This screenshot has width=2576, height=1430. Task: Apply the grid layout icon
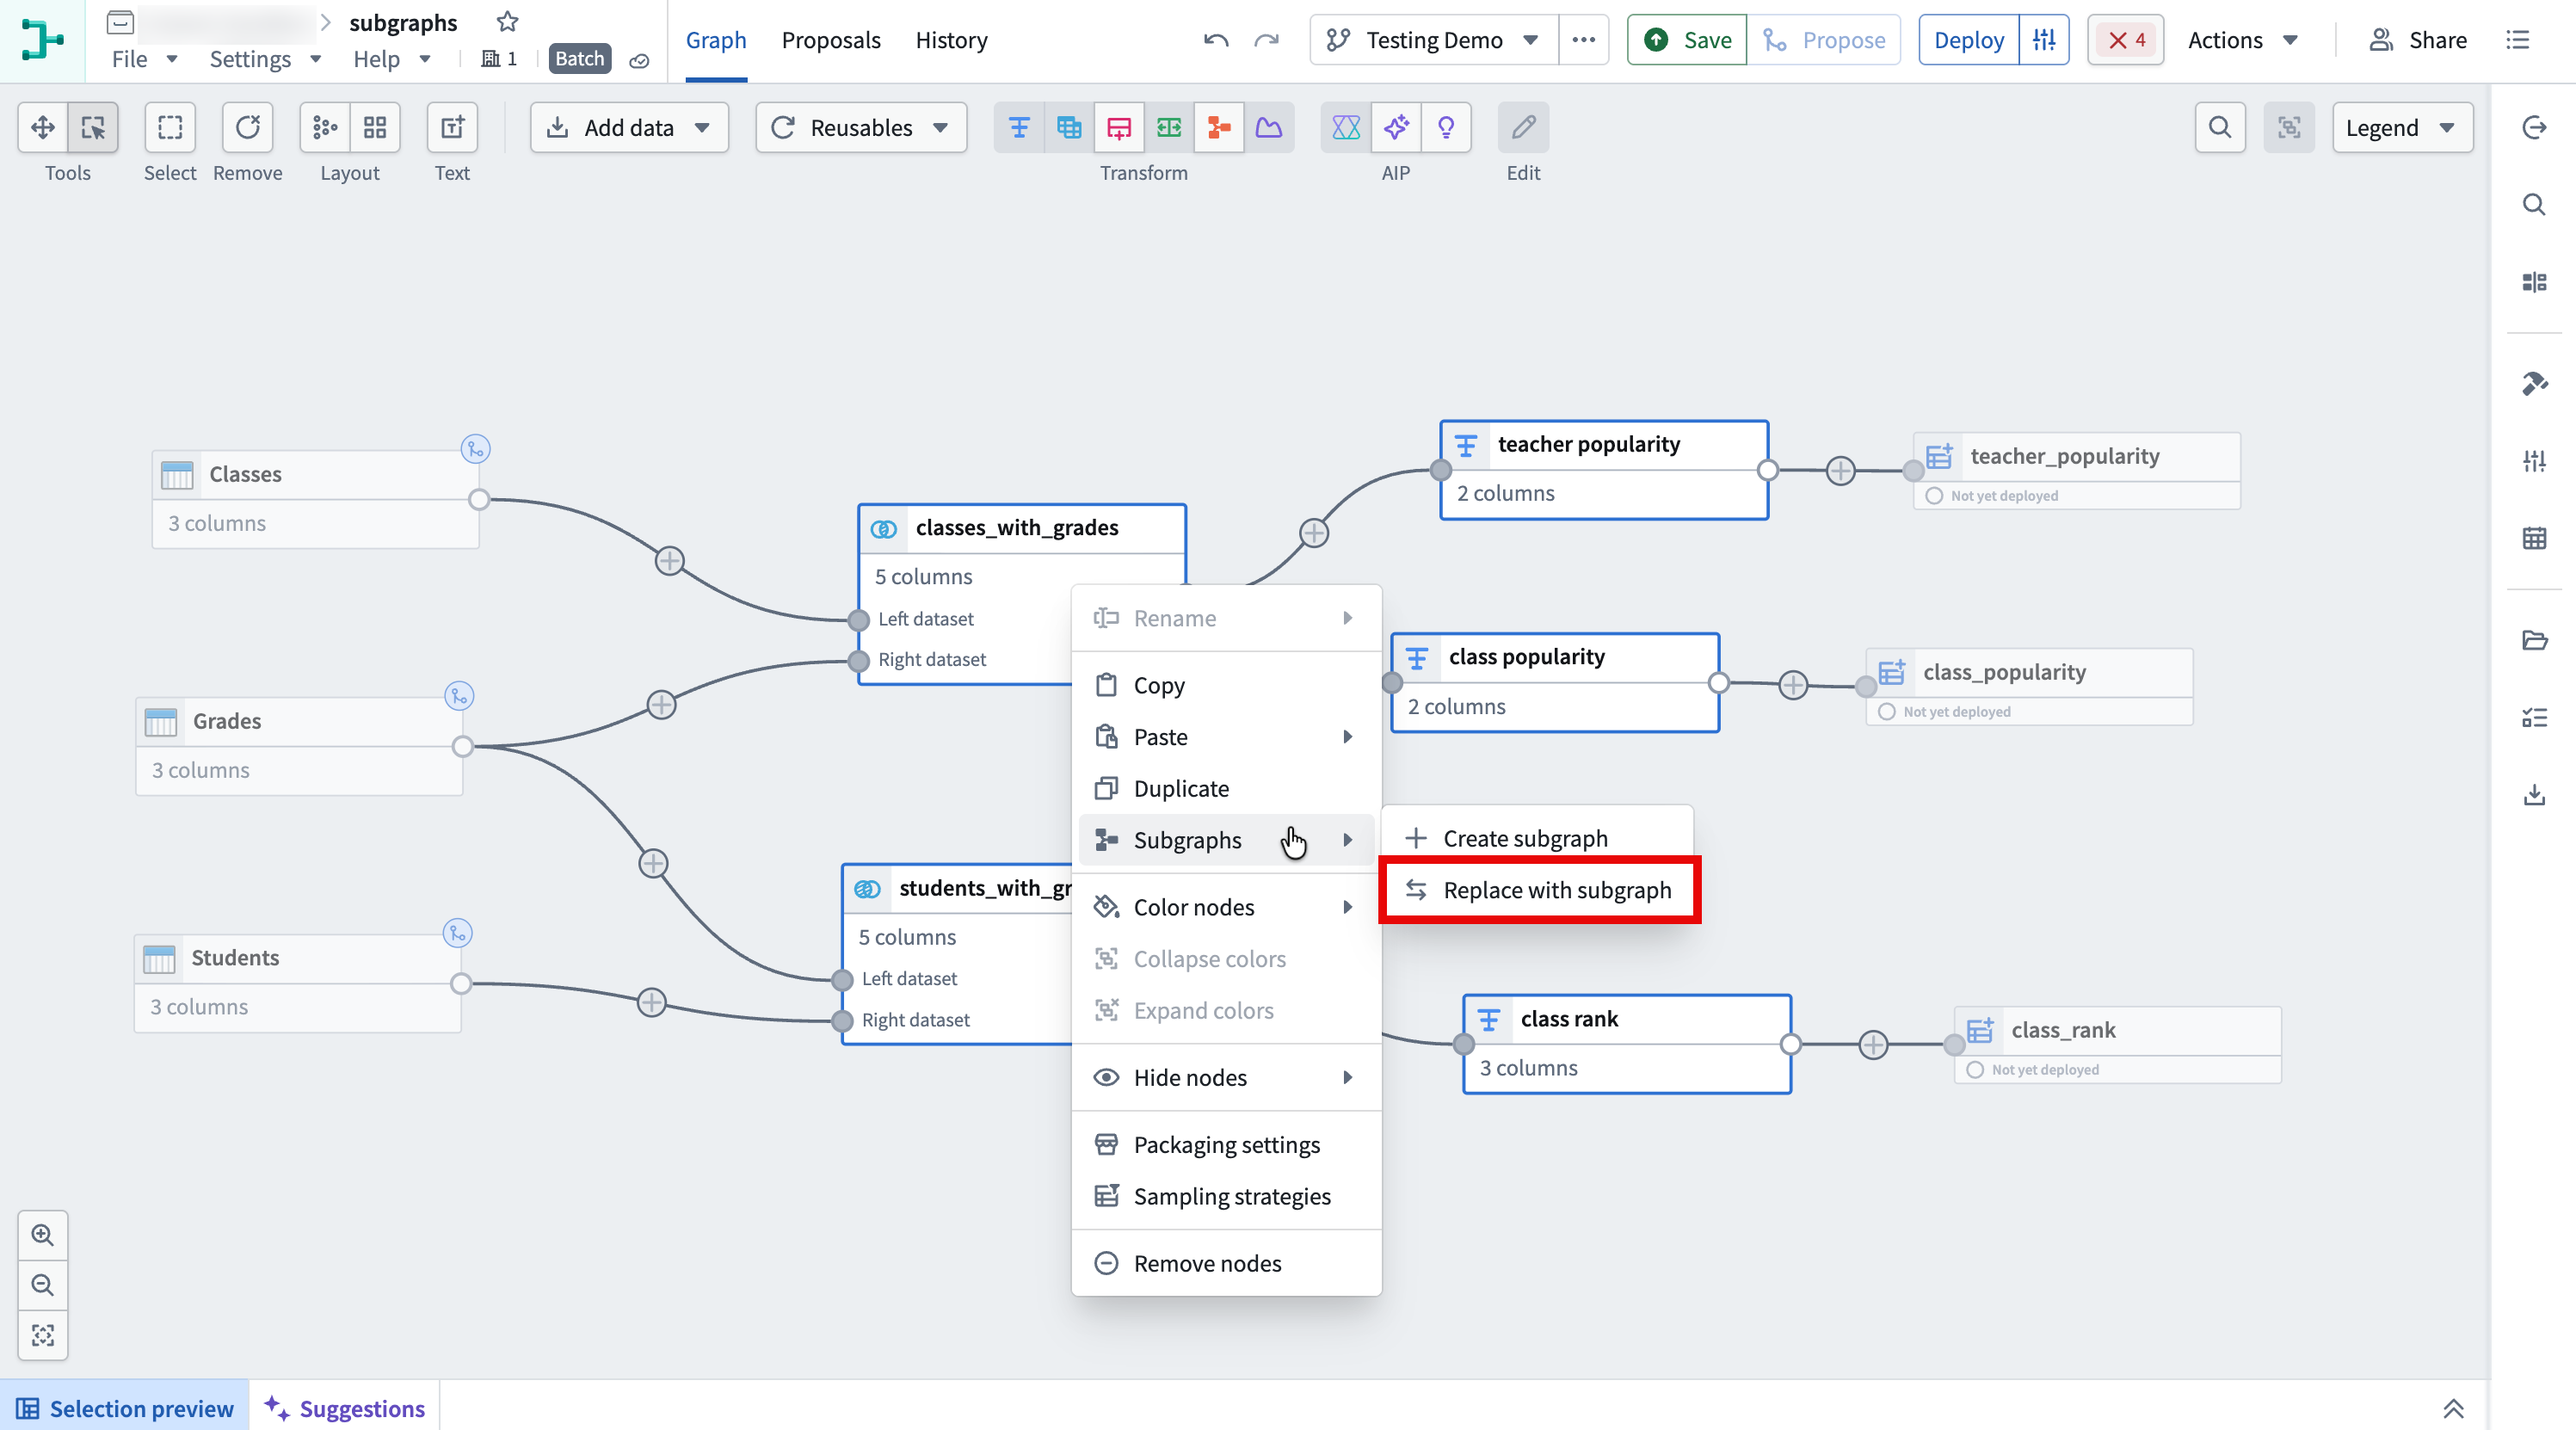375,127
